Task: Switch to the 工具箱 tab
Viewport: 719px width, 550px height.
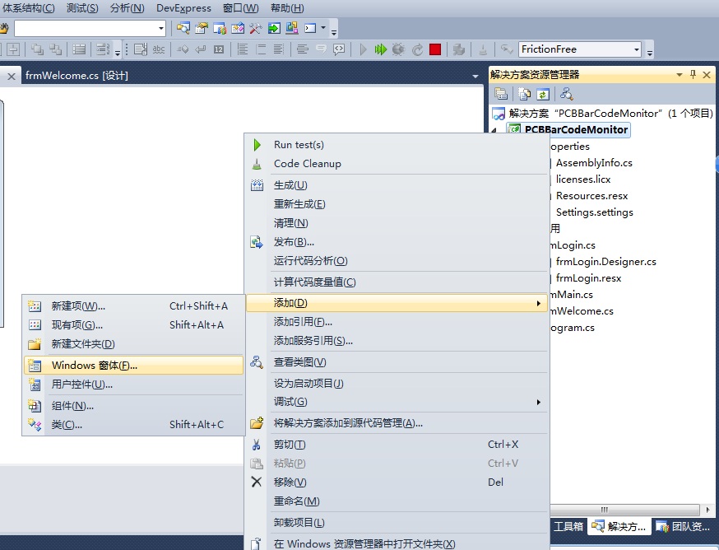Action: click(568, 526)
